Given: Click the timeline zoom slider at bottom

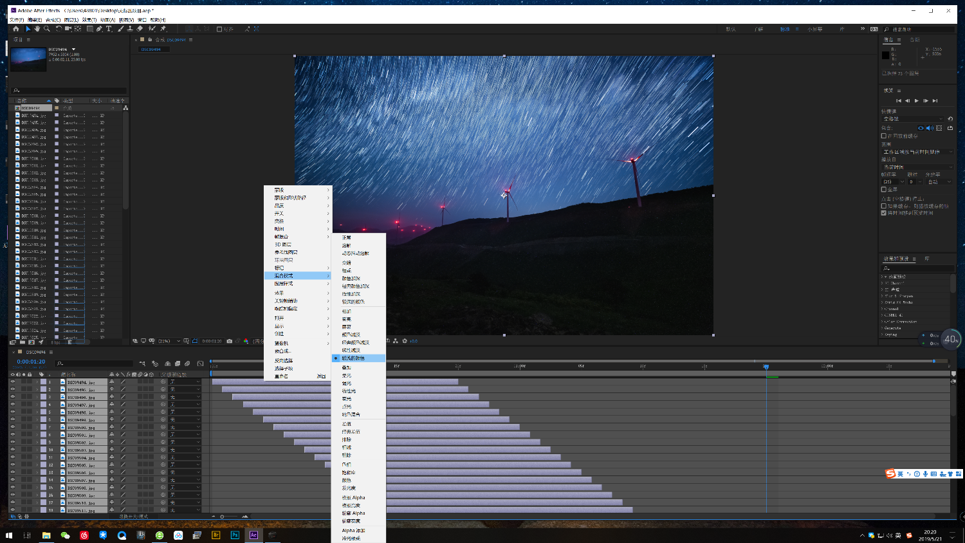Looking at the screenshot, I should tap(222, 516).
